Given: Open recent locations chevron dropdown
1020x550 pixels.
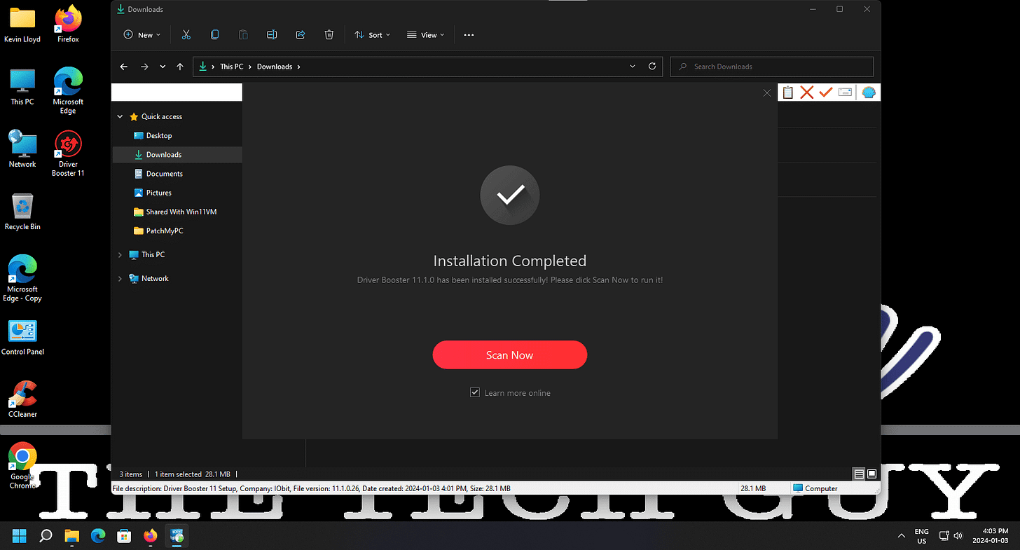Looking at the screenshot, I should pyautogui.click(x=163, y=67).
